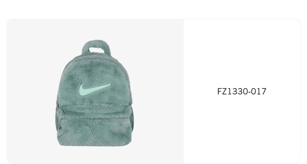
Task: Click the bottom edge of the backpack
Action: click(95, 145)
